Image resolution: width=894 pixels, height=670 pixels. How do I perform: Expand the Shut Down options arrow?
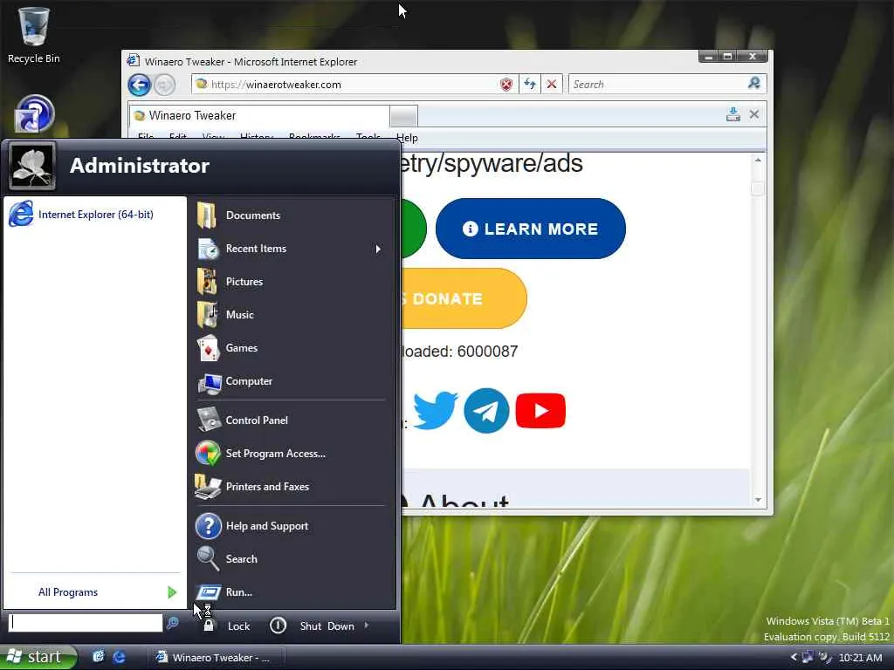(366, 625)
